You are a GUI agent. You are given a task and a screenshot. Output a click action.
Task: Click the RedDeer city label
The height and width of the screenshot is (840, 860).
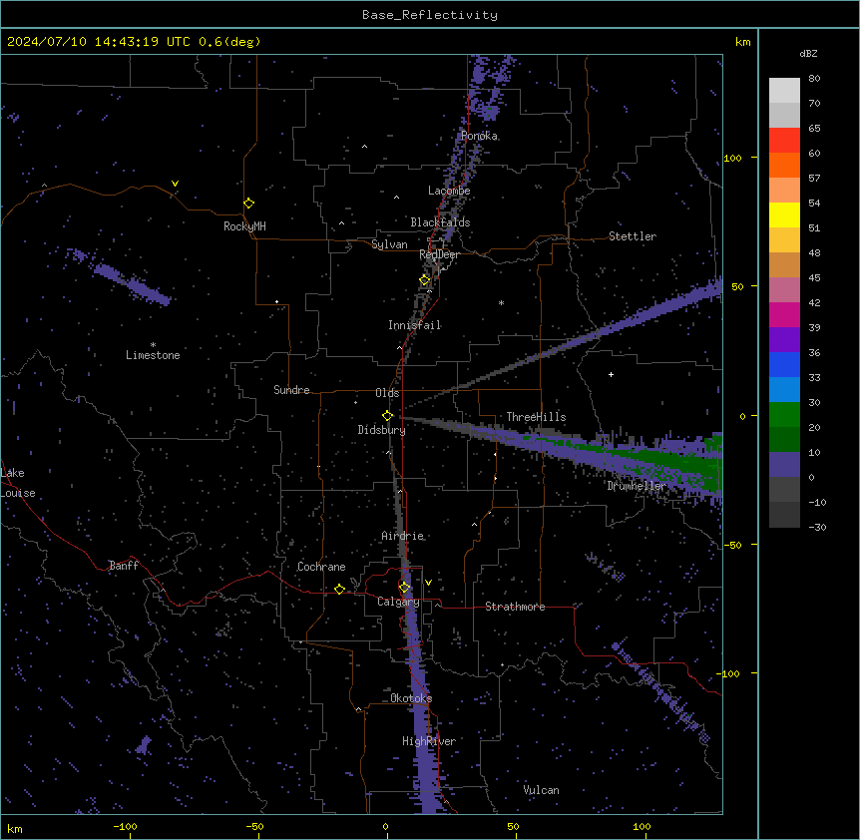point(439,254)
